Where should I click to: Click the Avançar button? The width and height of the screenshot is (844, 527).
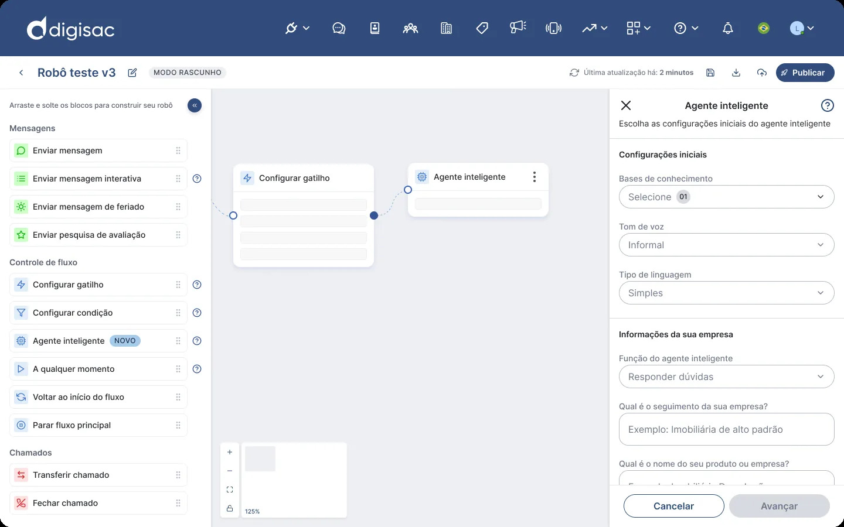780,506
